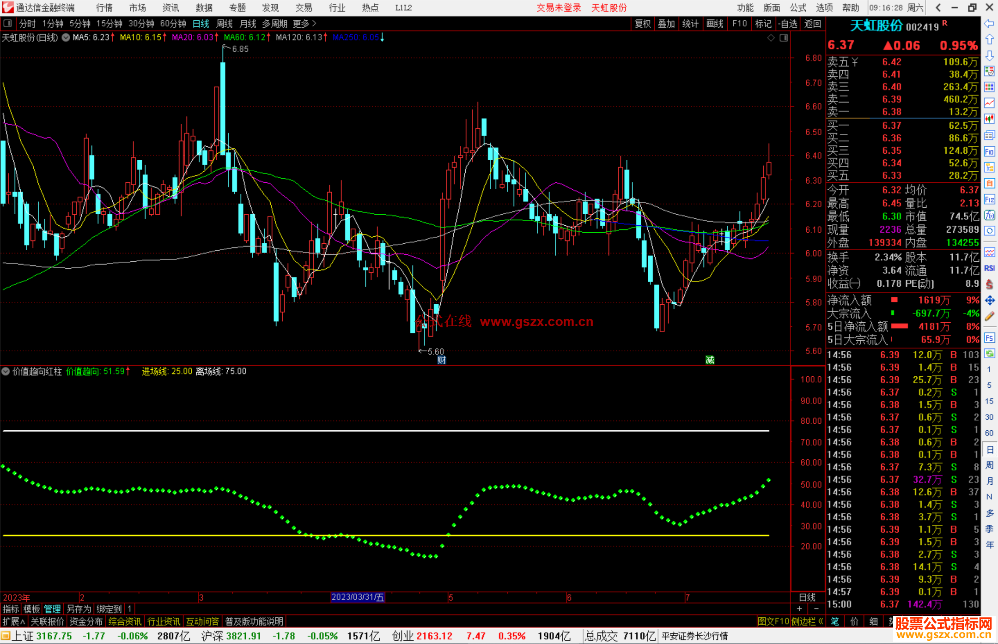Viewport: 998px width, 644px height.
Task: Open the RSI indicator sidebar icon
Action: [989, 268]
